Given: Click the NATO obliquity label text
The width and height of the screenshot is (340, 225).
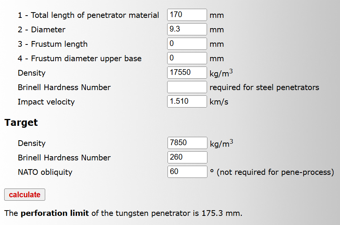Looking at the screenshot, I should coord(45,172).
